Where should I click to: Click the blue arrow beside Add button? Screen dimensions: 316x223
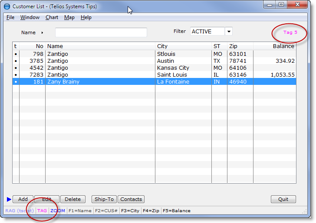pos(9,199)
